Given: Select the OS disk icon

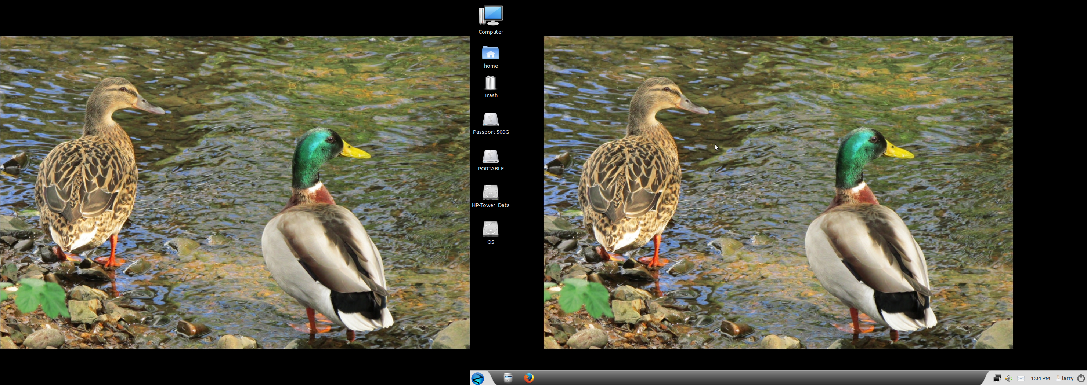Looking at the screenshot, I should (490, 230).
